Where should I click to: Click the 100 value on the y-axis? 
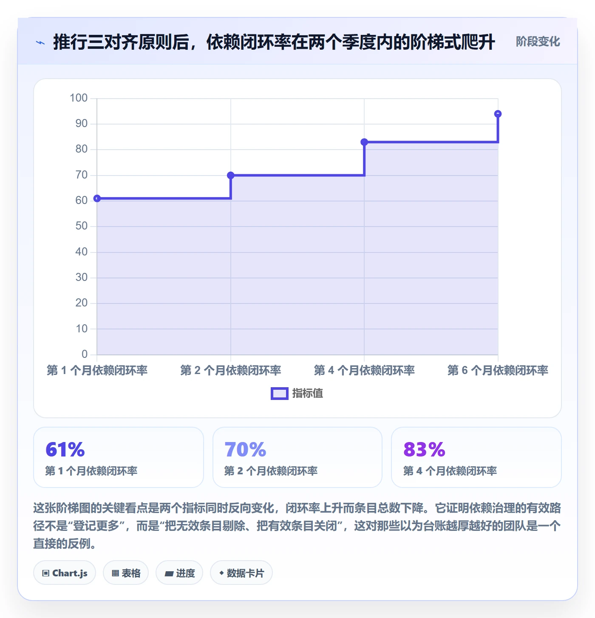click(79, 98)
